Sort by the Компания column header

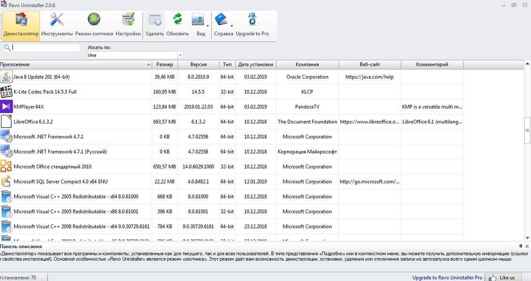click(x=307, y=64)
